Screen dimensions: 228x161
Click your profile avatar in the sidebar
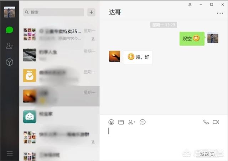(10, 12)
